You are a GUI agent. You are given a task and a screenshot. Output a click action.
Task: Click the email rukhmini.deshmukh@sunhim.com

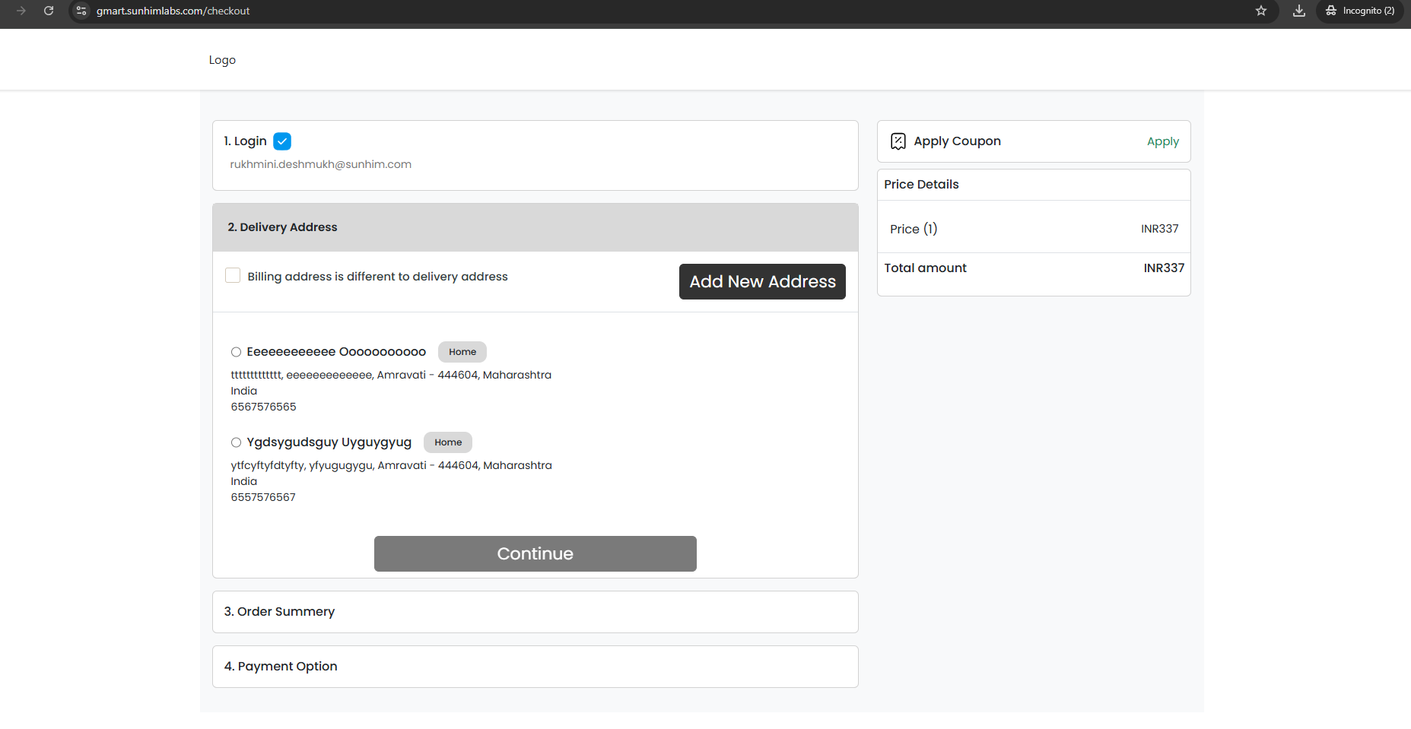point(320,164)
